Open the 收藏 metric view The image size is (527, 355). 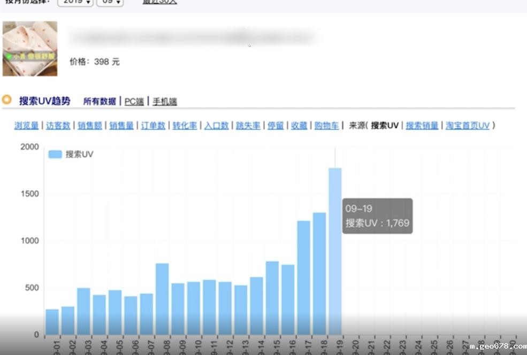[299, 126]
